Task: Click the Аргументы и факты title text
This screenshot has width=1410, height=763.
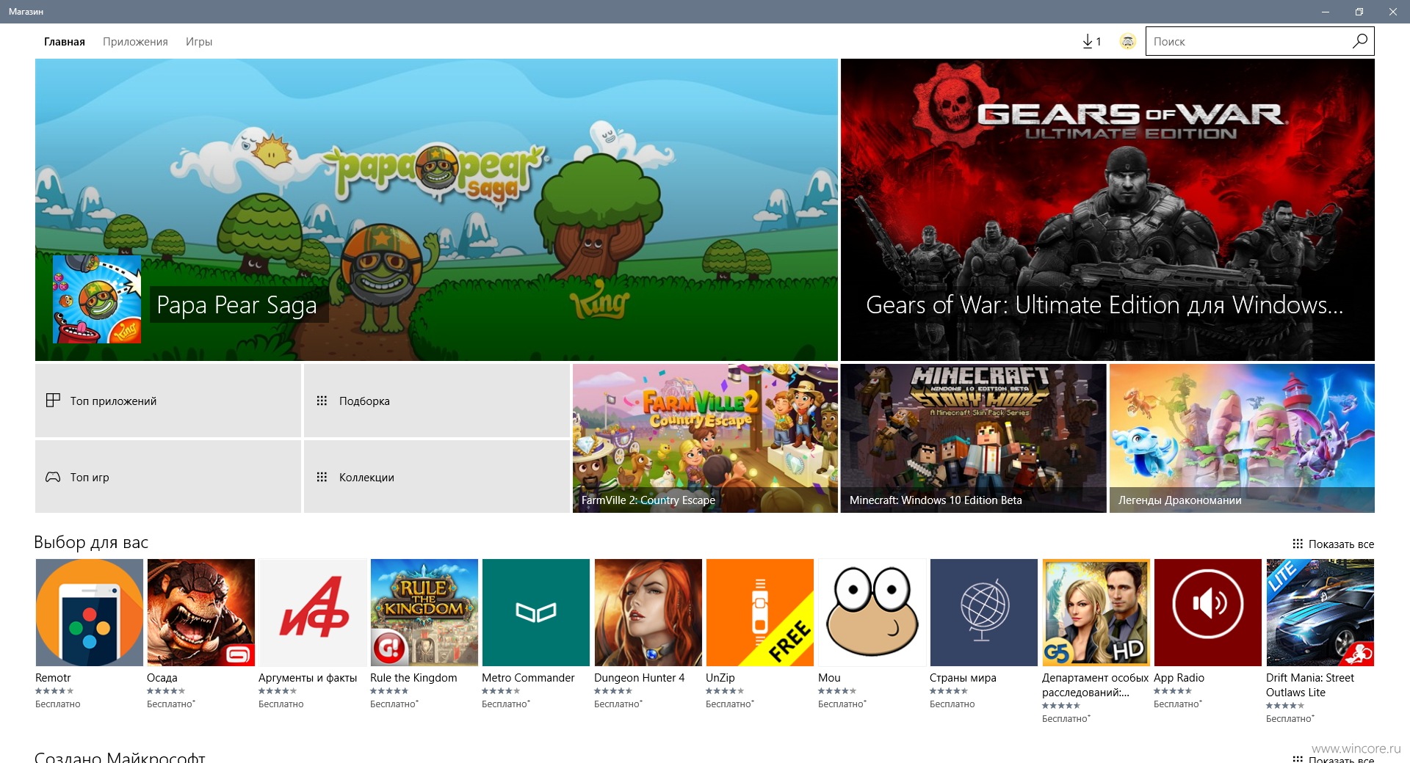Action: 308,678
